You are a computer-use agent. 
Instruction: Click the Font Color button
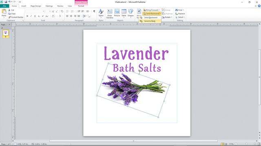click(60, 16)
